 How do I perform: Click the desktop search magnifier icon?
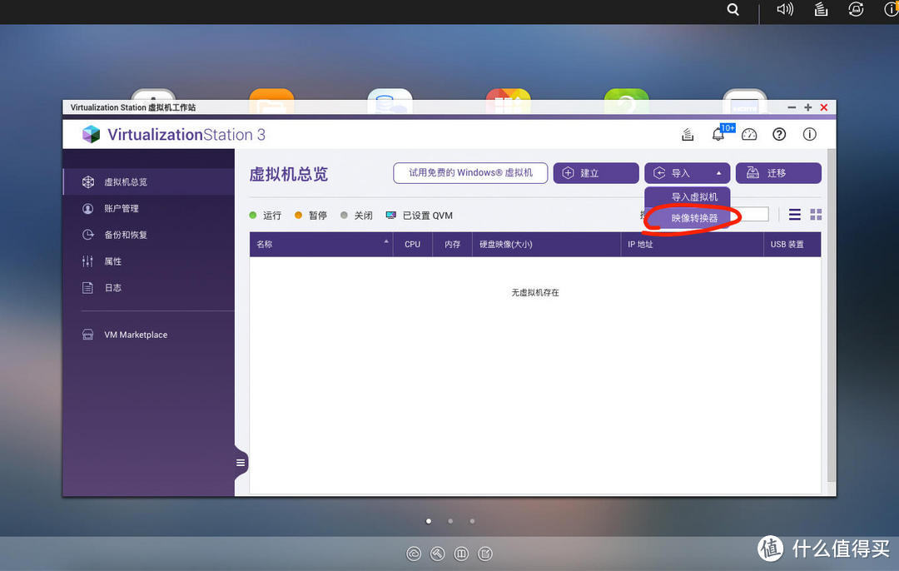point(733,10)
